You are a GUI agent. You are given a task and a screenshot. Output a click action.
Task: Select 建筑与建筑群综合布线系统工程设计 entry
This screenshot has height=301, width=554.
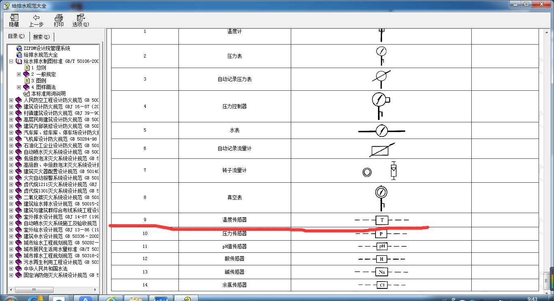pyautogui.click(x=61, y=210)
